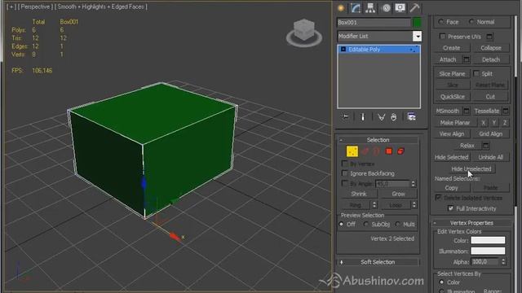Image resolution: width=522 pixels, height=293 pixels.
Task: Select Face constraint radio button
Action: point(440,22)
